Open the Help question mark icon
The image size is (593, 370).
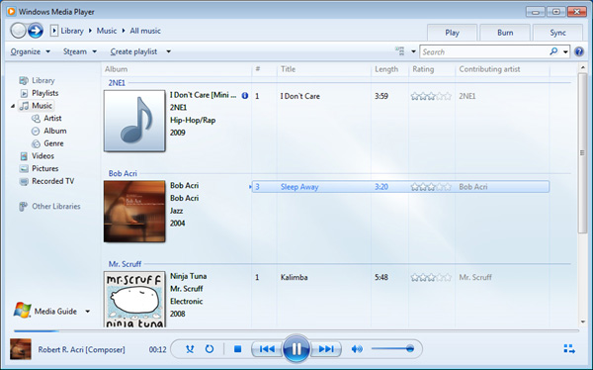coord(579,51)
